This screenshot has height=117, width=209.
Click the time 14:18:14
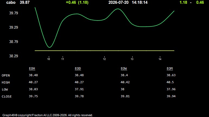[140, 2]
